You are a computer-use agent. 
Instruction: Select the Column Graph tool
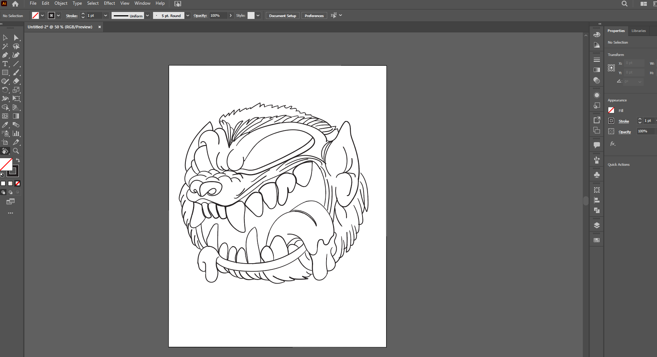point(16,134)
